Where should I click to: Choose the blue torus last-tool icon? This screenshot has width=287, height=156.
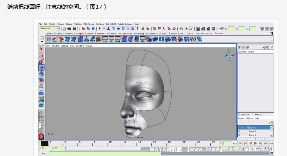click(41, 105)
